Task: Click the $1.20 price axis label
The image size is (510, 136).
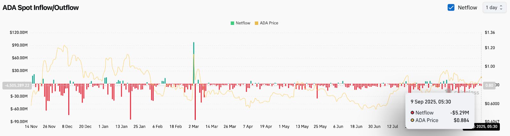Action: (x=490, y=48)
